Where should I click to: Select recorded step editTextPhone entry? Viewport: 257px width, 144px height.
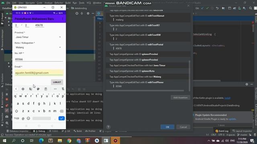pos(147,84)
